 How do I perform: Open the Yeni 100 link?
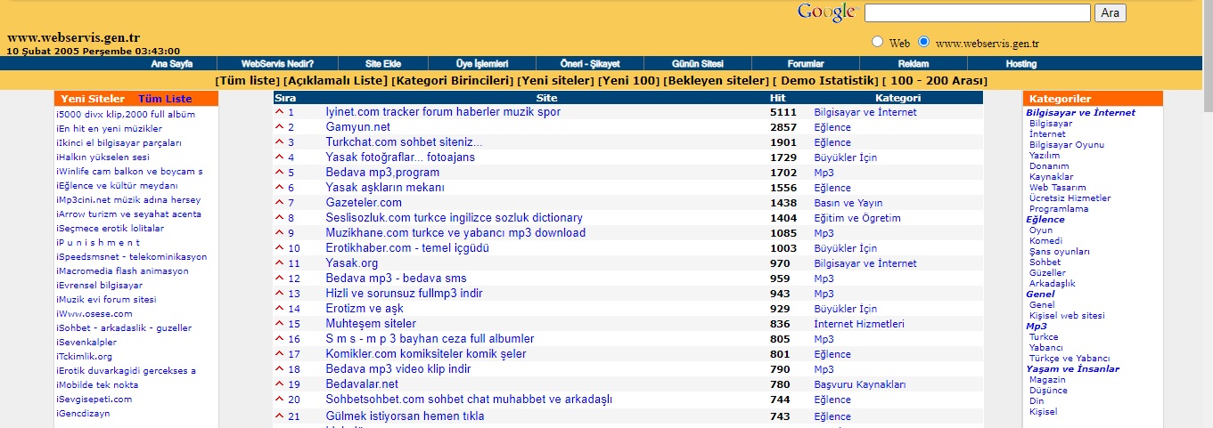click(x=630, y=81)
